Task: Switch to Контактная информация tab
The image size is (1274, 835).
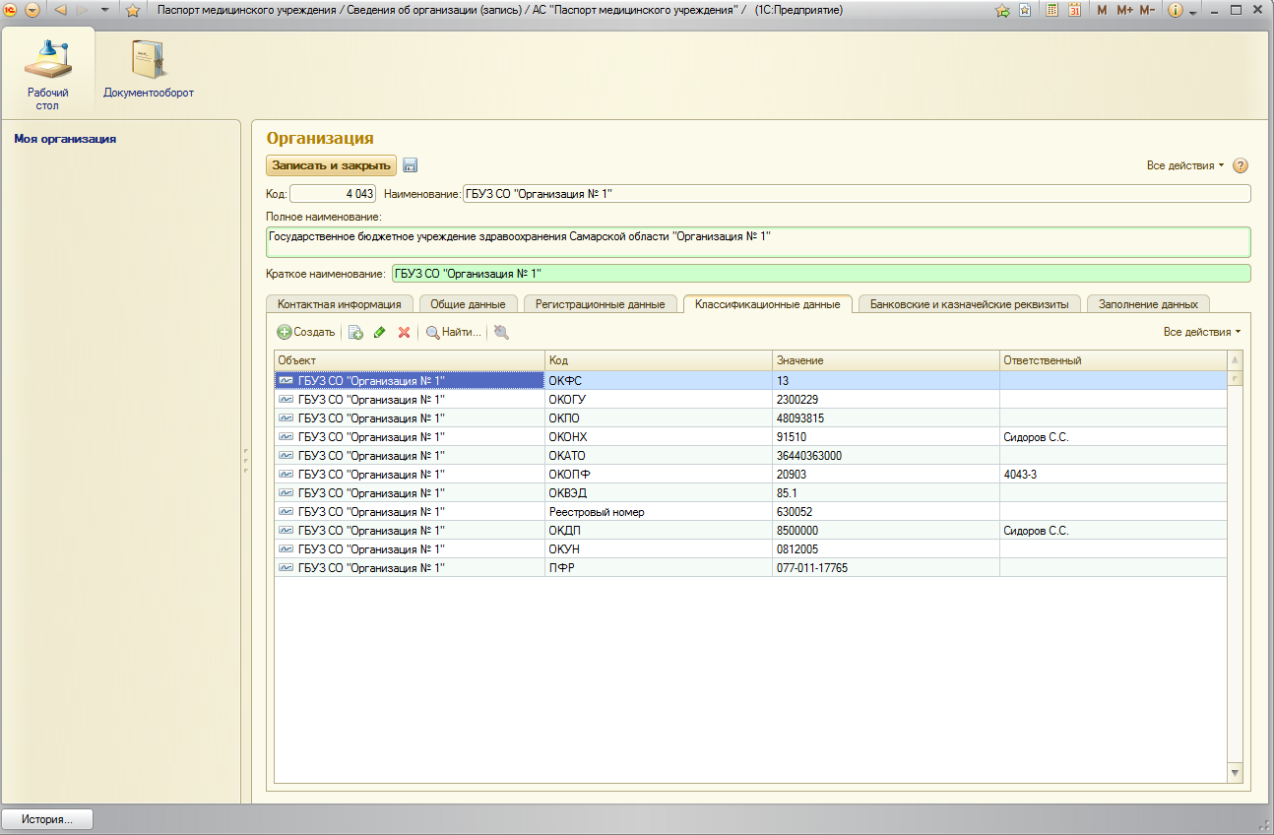Action: 339,304
